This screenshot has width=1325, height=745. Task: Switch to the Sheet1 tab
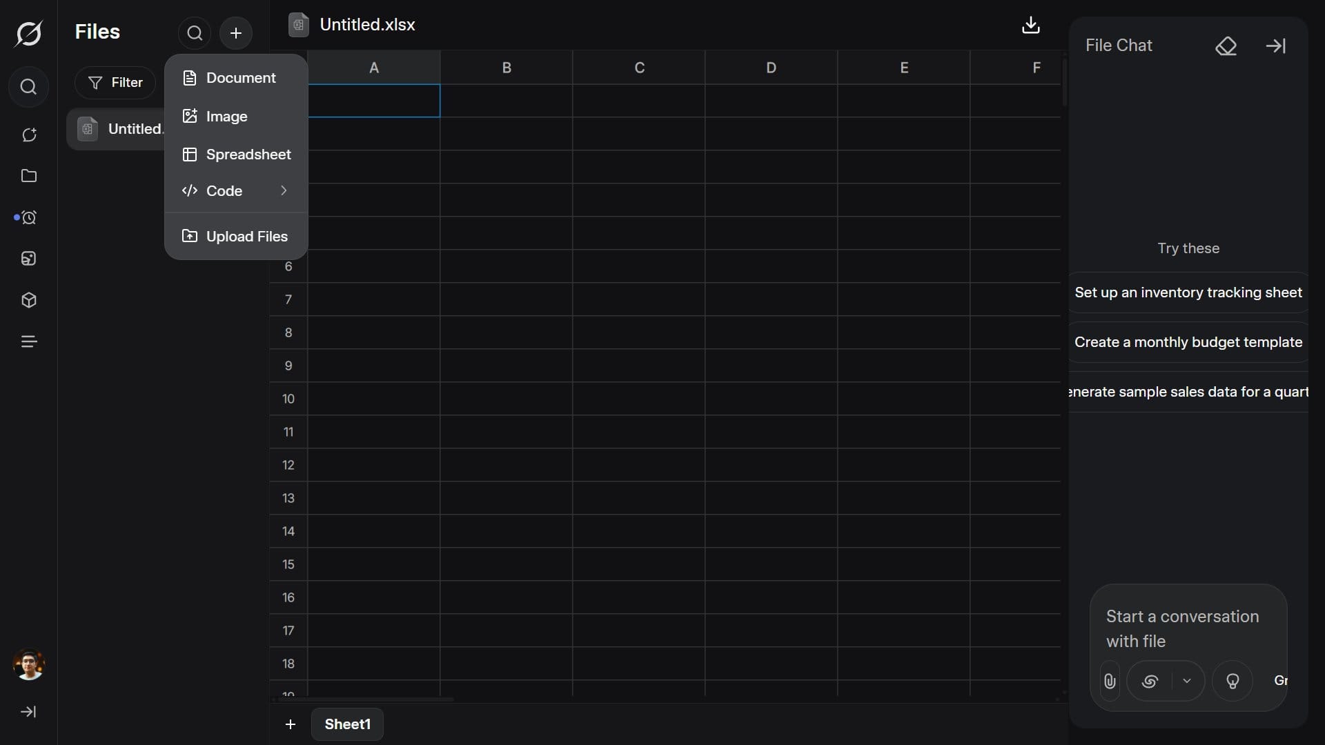coord(347,724)
